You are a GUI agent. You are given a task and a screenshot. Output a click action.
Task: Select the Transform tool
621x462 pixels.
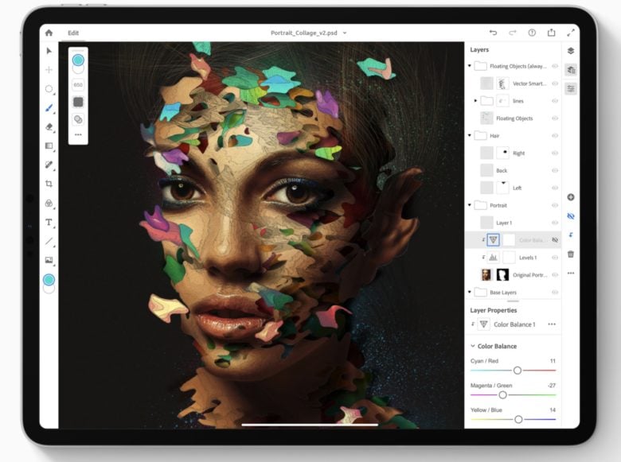pyautogui.click(x=49, y=70)
